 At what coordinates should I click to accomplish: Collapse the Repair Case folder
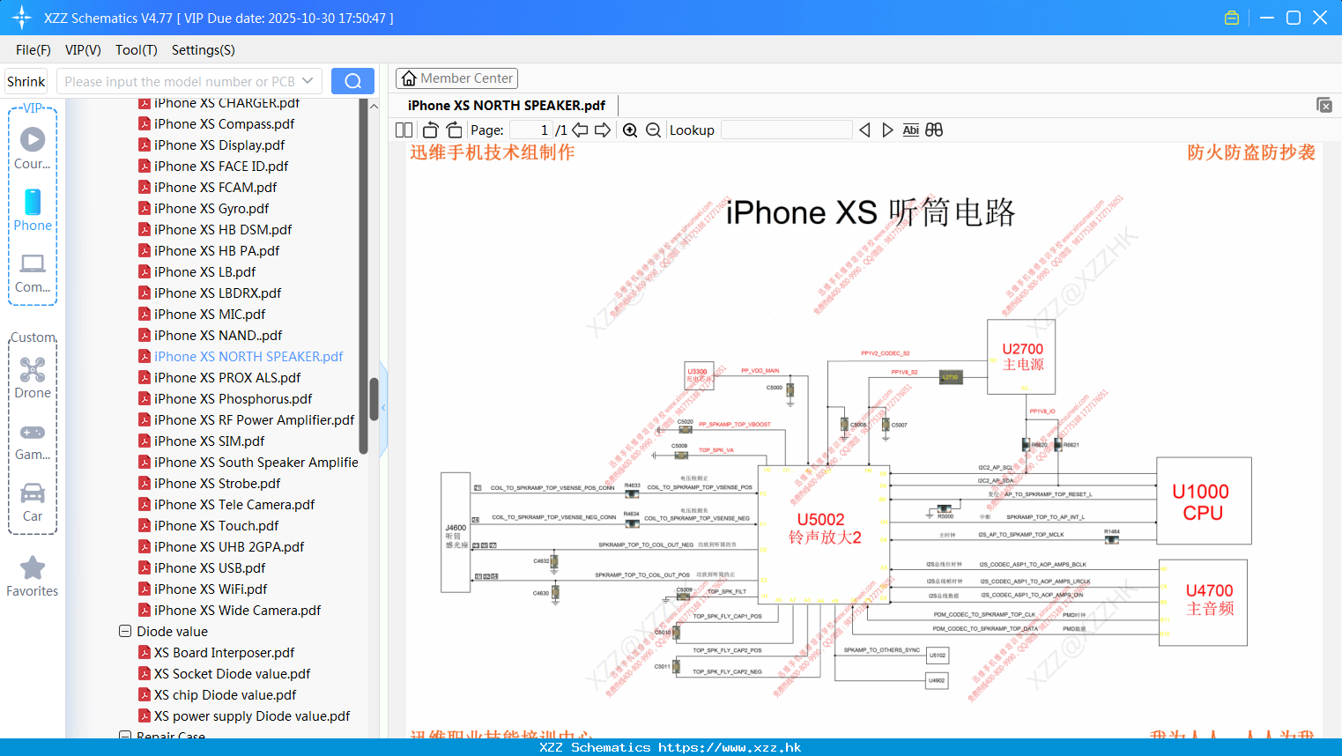[125, 735]
